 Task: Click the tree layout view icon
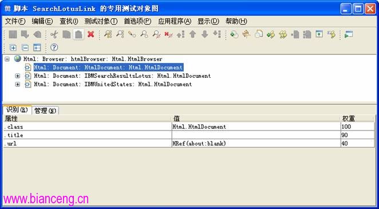tap(37, 48)
